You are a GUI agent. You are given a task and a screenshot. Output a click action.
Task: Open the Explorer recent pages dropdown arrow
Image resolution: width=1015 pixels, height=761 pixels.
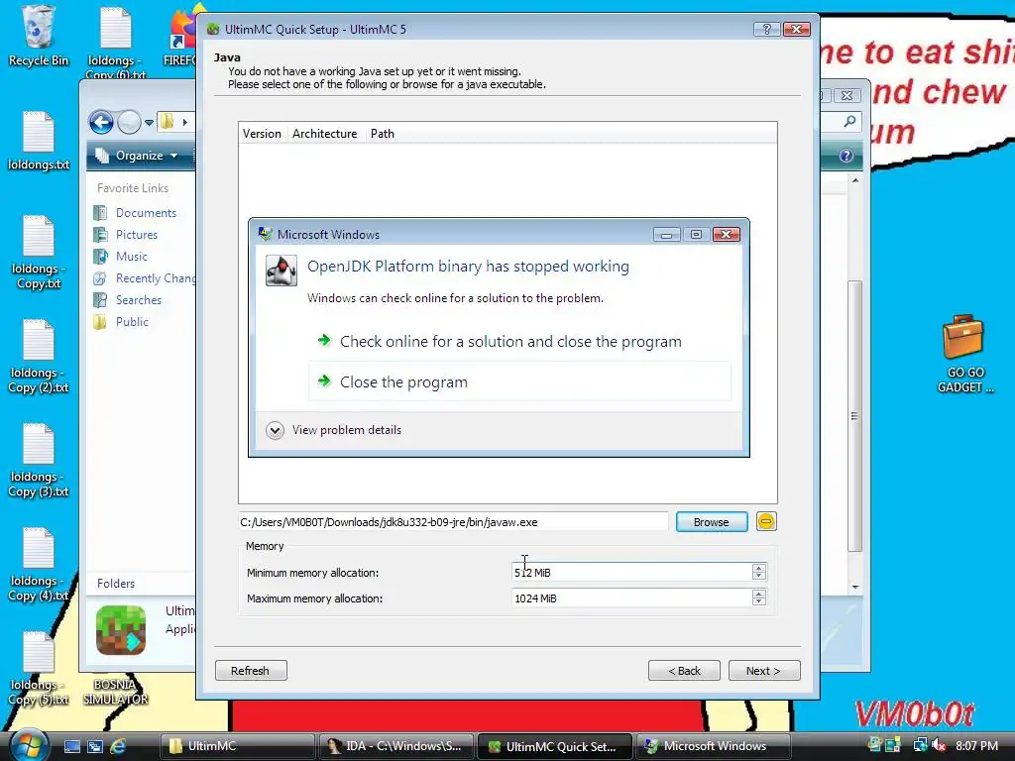click(x=149, y=122)
